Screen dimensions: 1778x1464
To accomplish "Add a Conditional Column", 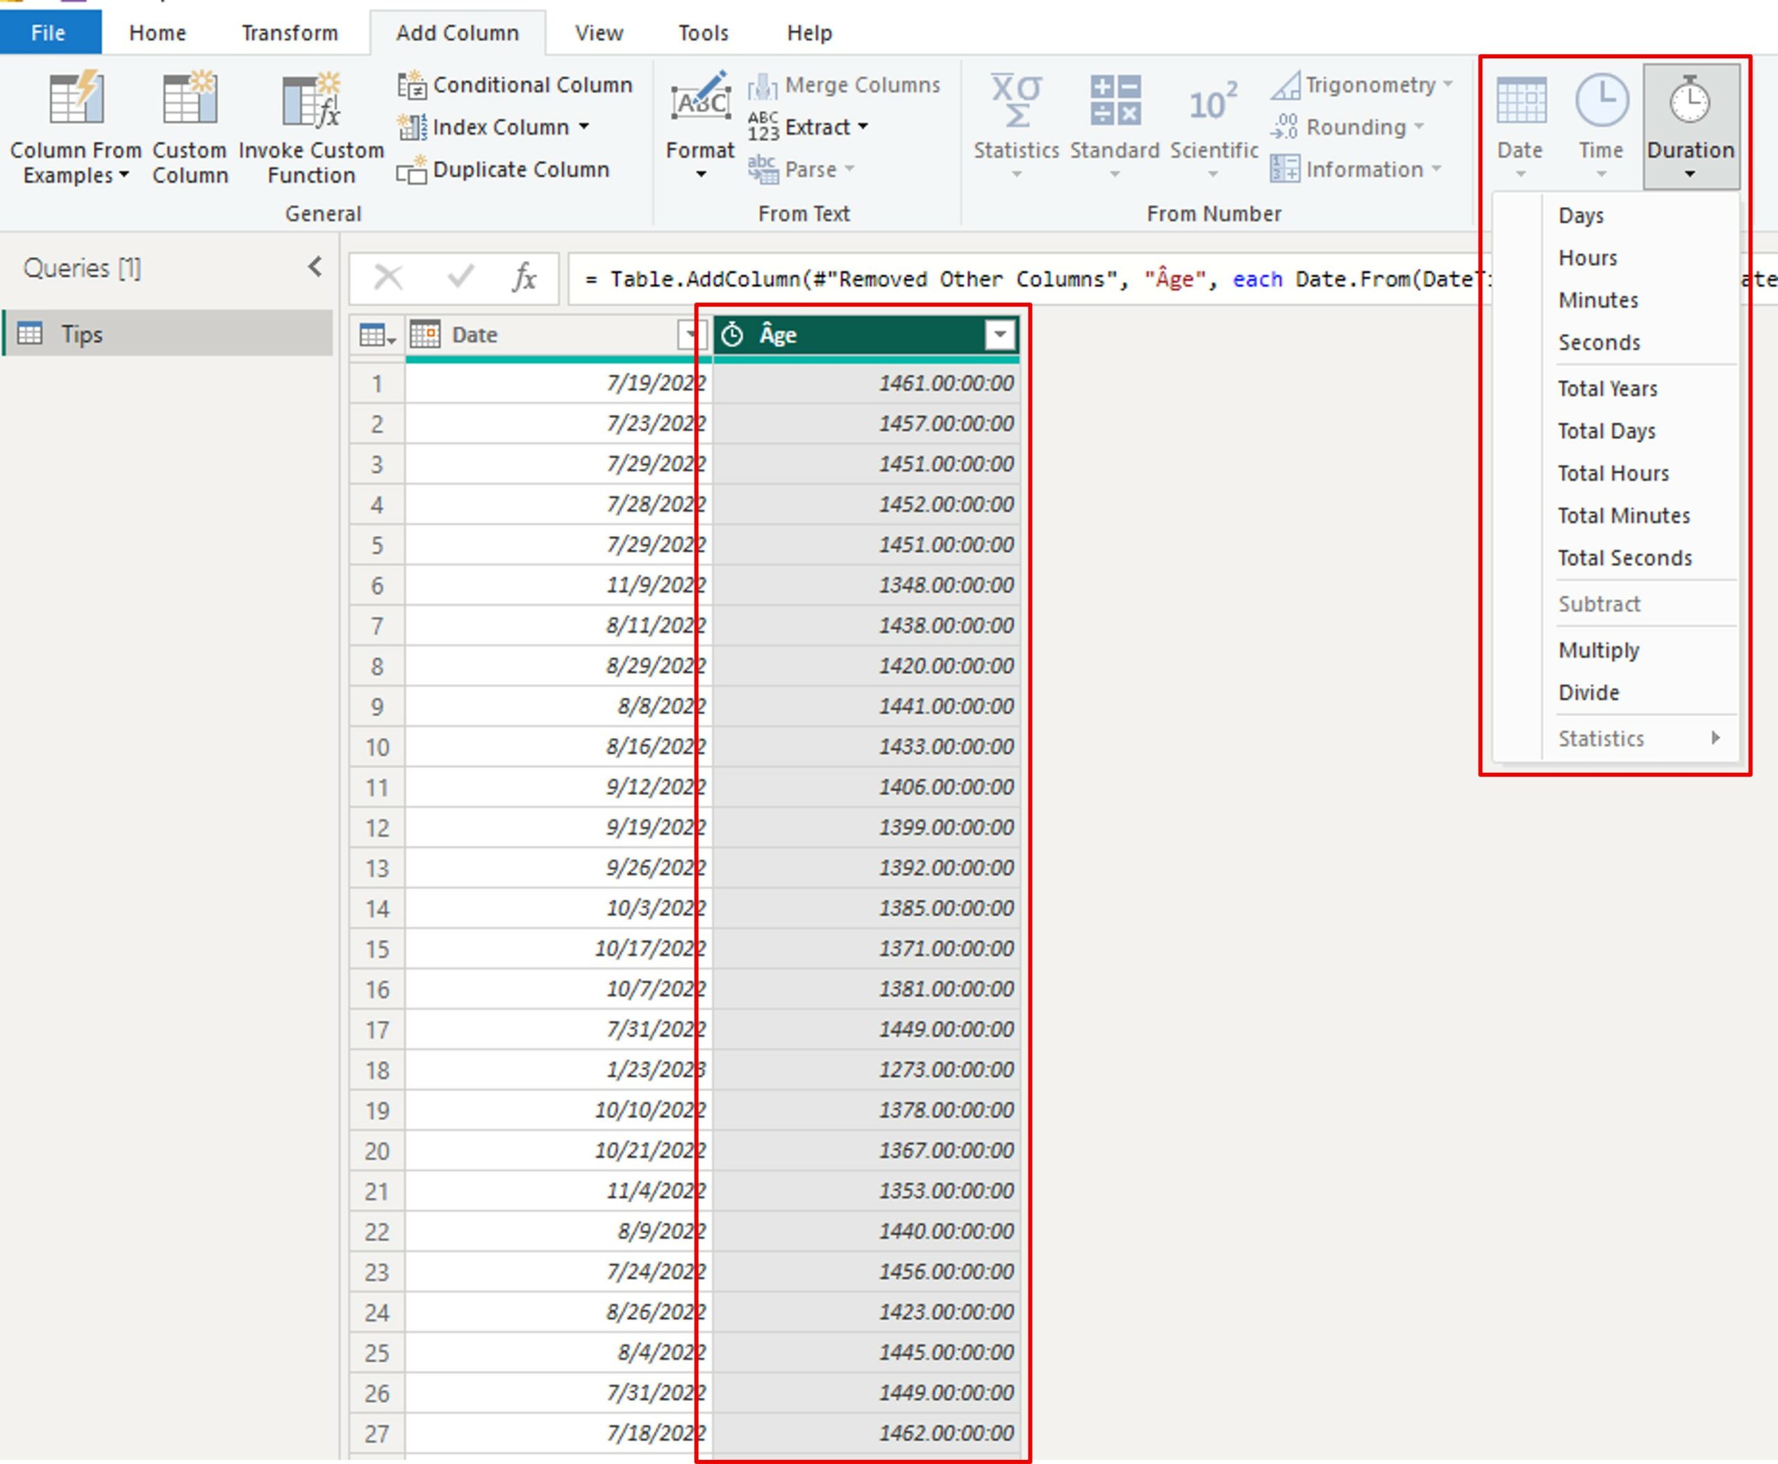I will [x=515, y=85].
